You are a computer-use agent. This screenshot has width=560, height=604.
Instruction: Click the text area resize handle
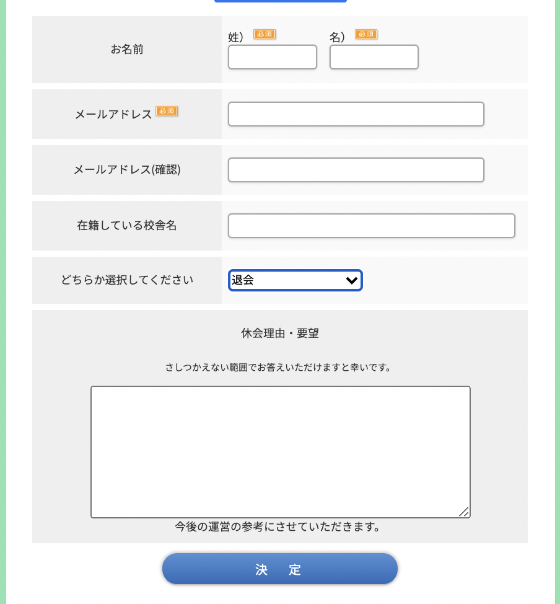coord(464,512)
